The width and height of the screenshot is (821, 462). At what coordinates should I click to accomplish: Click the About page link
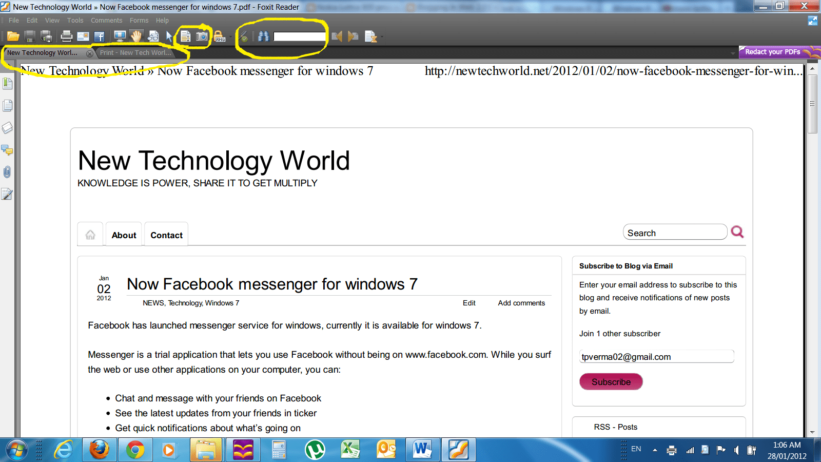(124, 235)
